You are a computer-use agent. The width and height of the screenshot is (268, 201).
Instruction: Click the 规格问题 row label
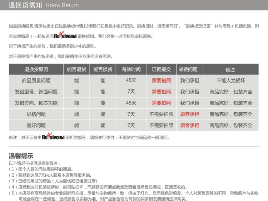[36, 114]
